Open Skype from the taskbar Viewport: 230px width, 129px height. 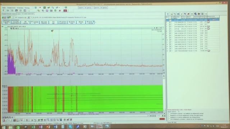[70, 127]
